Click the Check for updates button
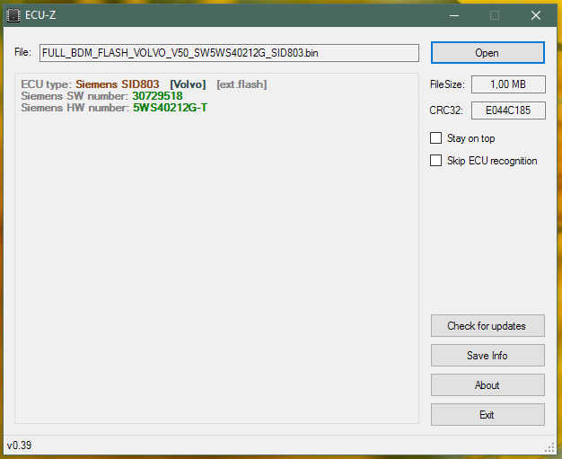This screenshot has width=562, height=459. click(x=487, y=325)
